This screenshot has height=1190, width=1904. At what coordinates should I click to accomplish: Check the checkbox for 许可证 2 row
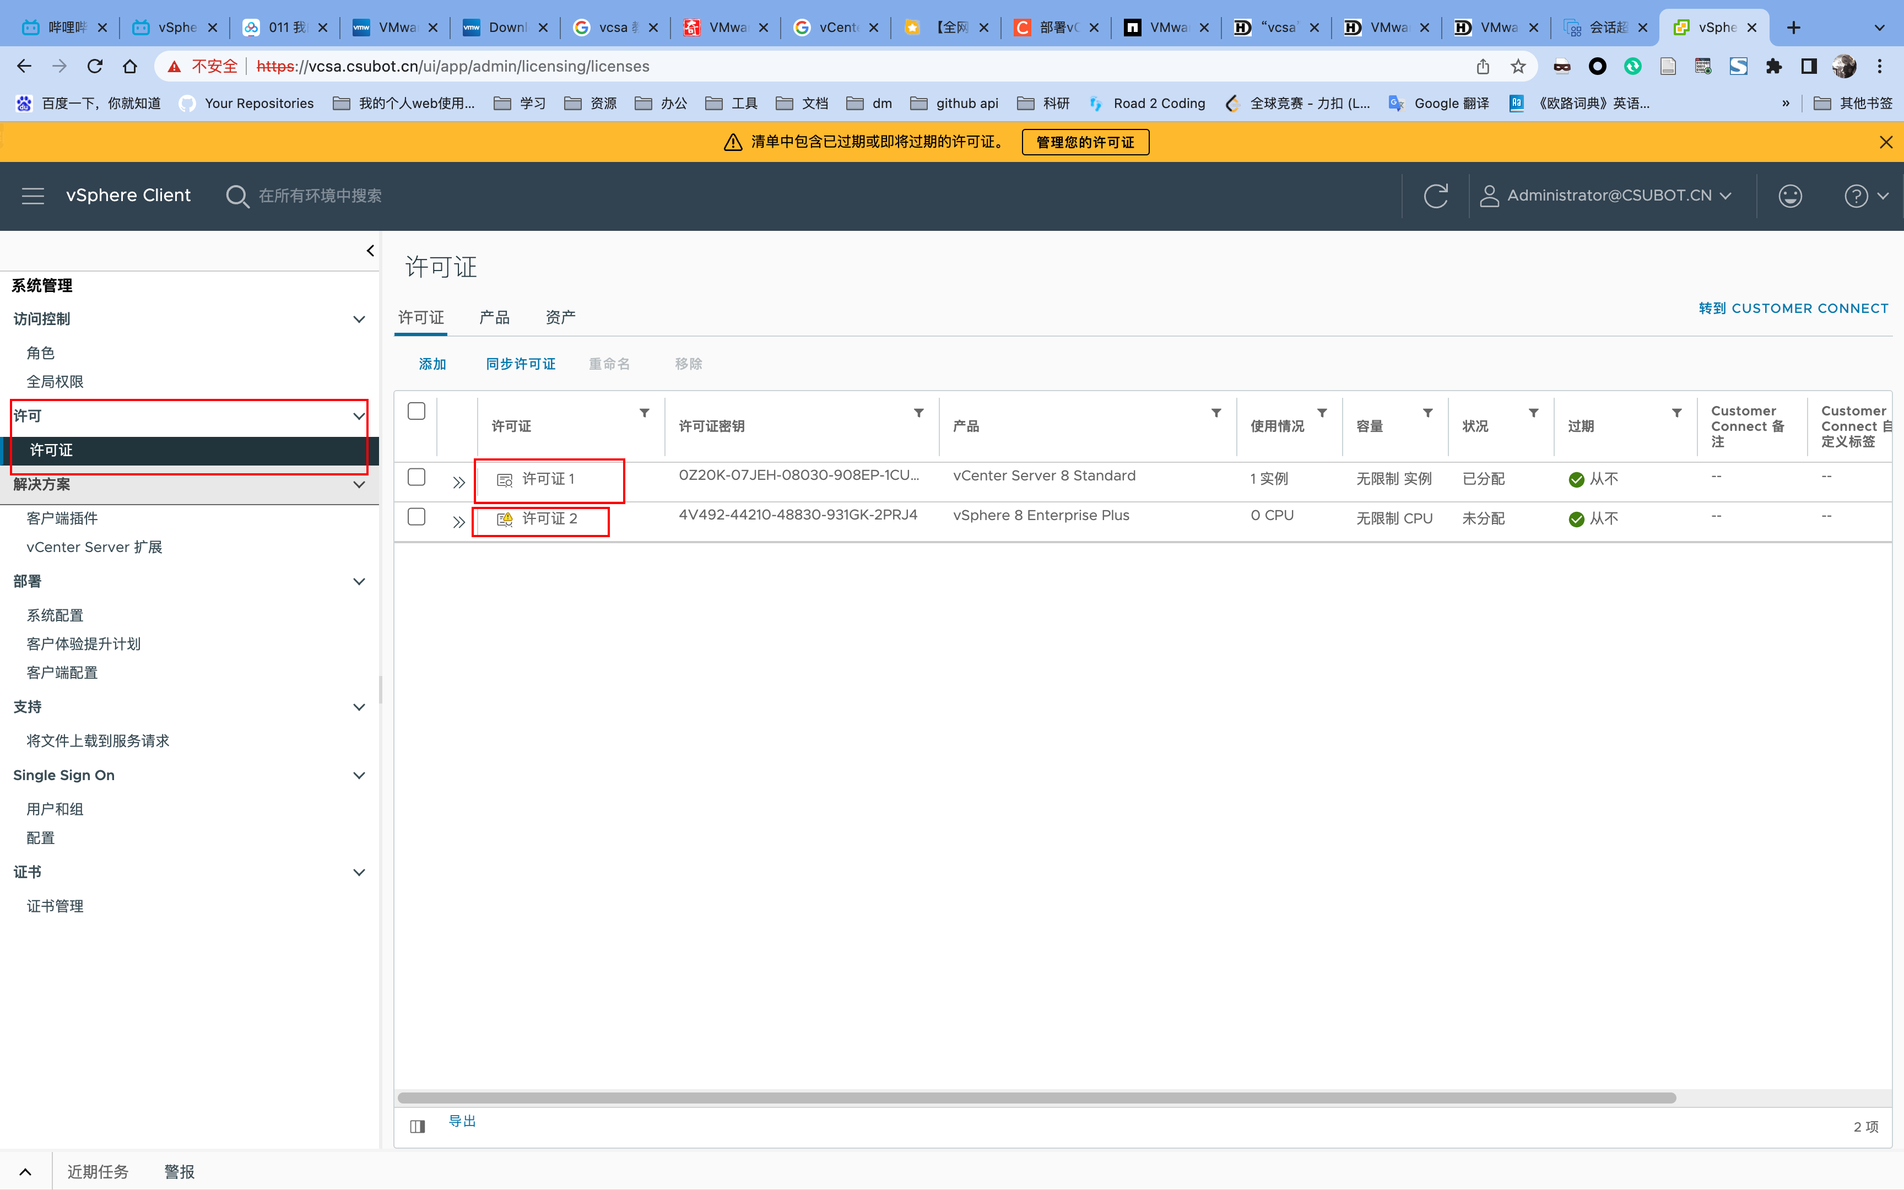417,516
